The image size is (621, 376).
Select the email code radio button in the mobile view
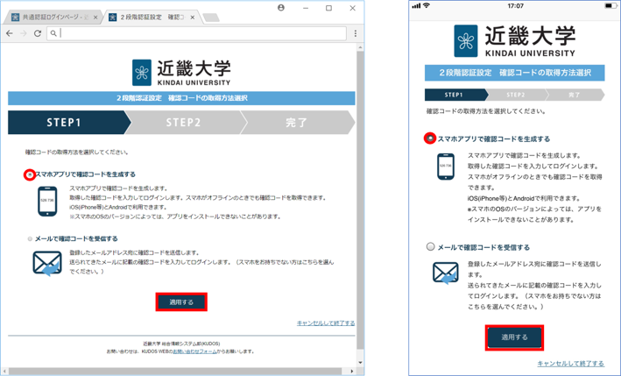coord(430,247)
